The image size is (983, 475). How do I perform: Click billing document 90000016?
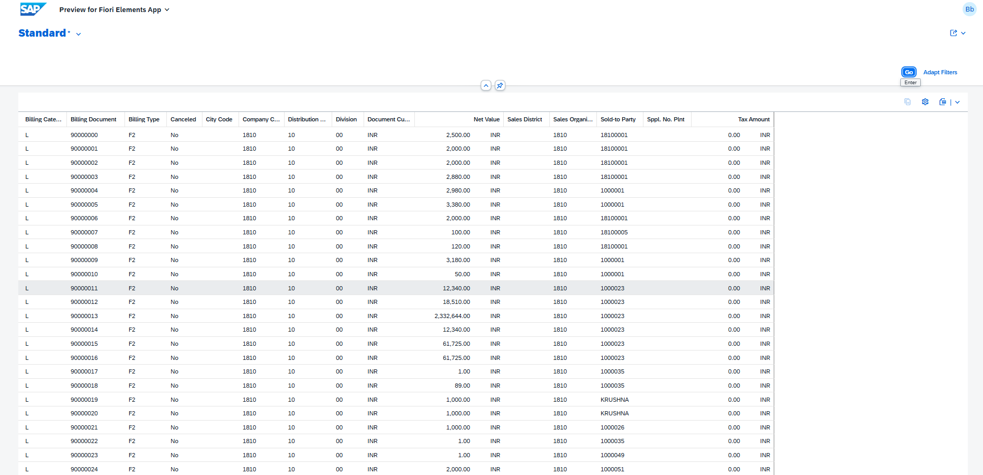click(84, 358)
